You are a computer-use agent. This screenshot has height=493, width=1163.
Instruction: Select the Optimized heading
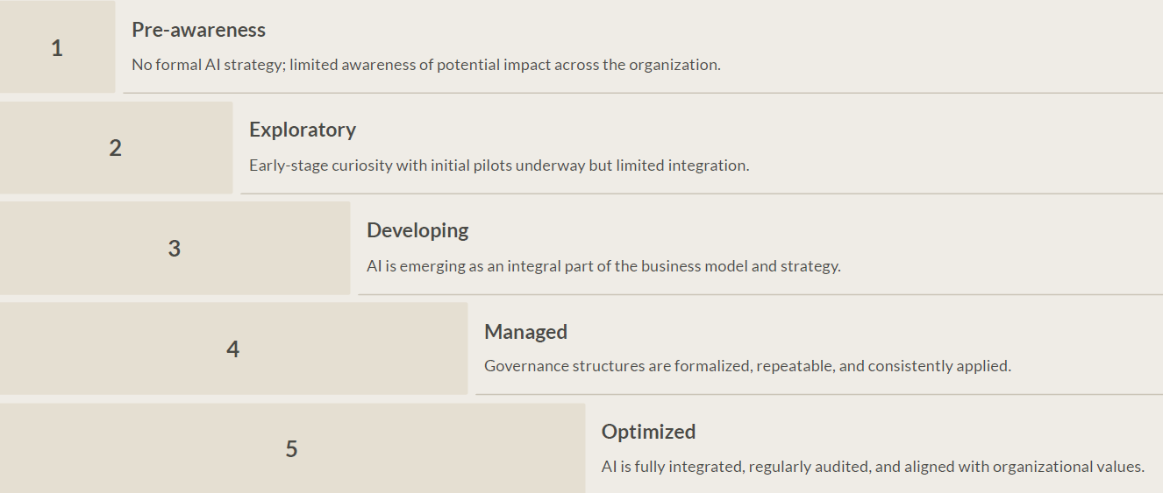648,432
